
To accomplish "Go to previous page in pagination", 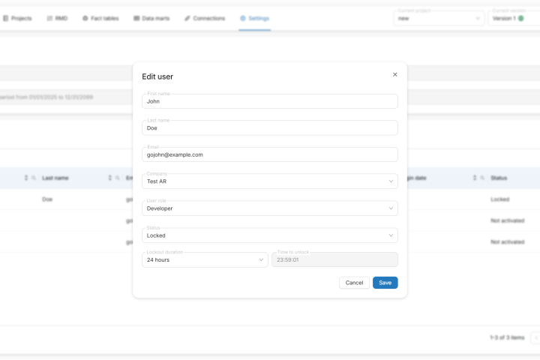I will [535, 338].
